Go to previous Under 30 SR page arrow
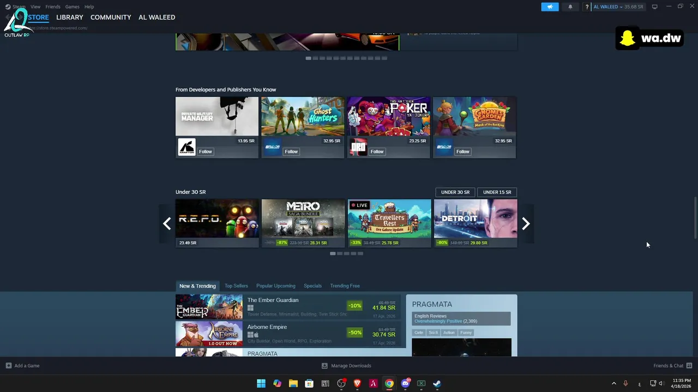The image size is (698, 392). click(x=167, y=224)
